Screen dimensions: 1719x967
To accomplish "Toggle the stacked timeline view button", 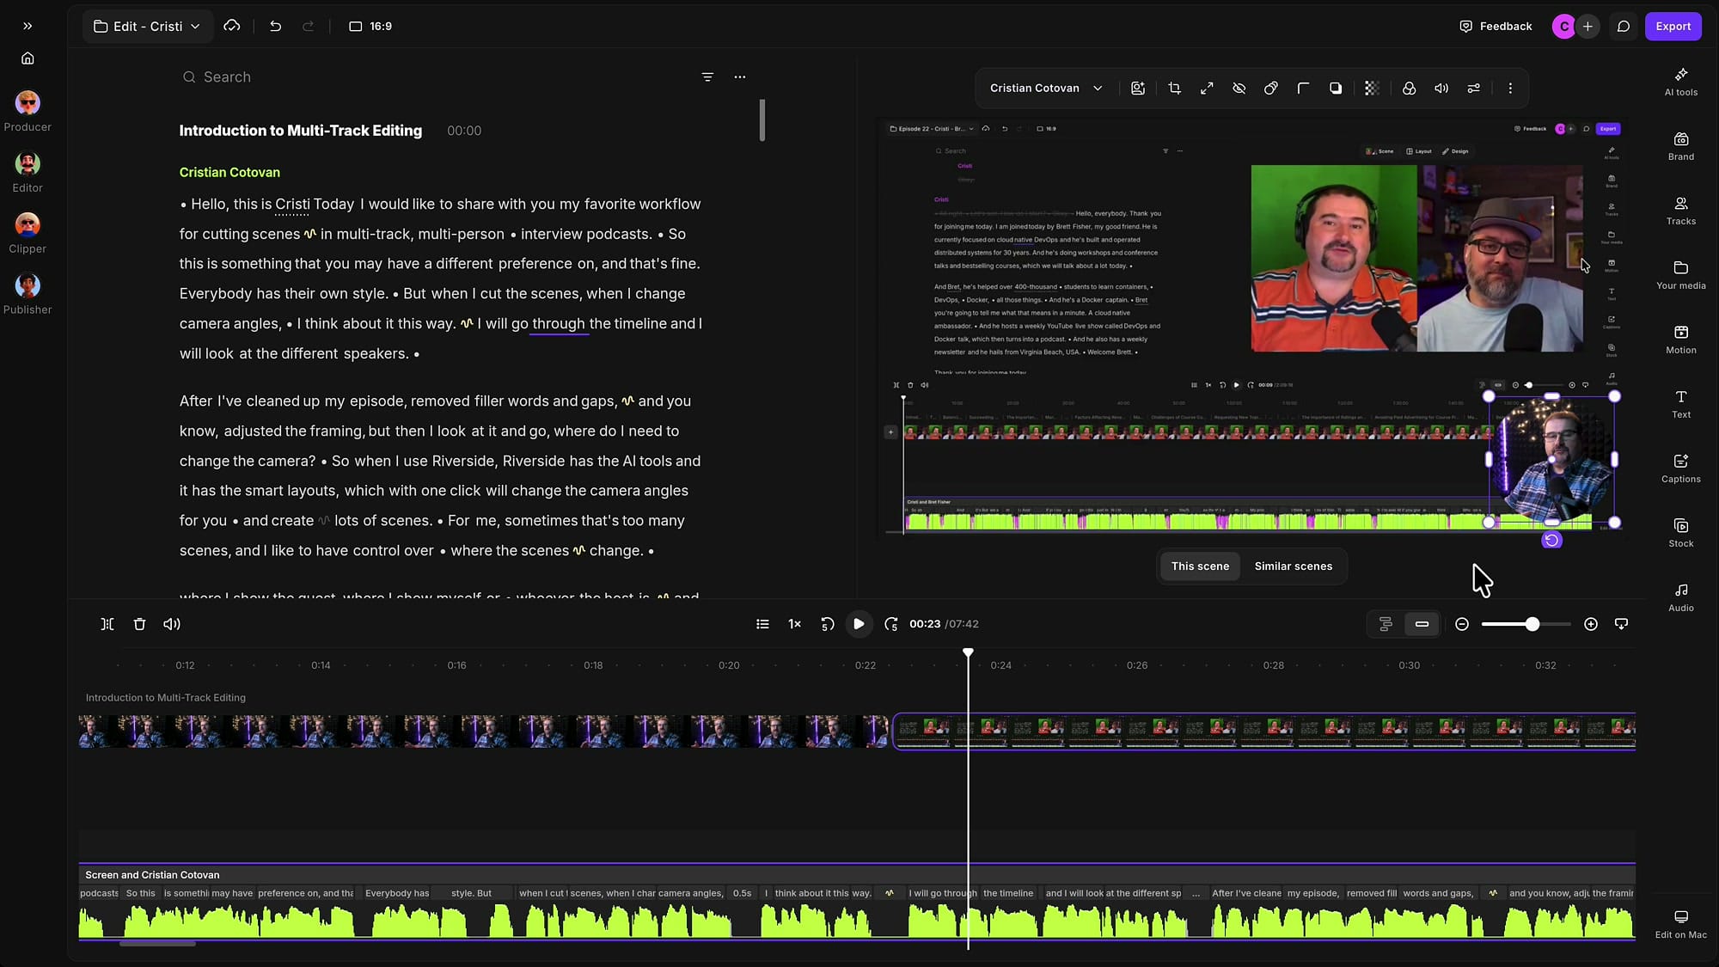I will [1385, 624].
